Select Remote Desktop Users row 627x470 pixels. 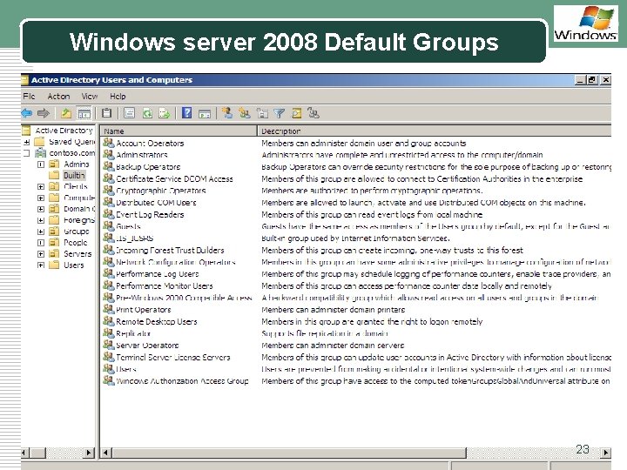pyautogui.click(x=356, y=321)
